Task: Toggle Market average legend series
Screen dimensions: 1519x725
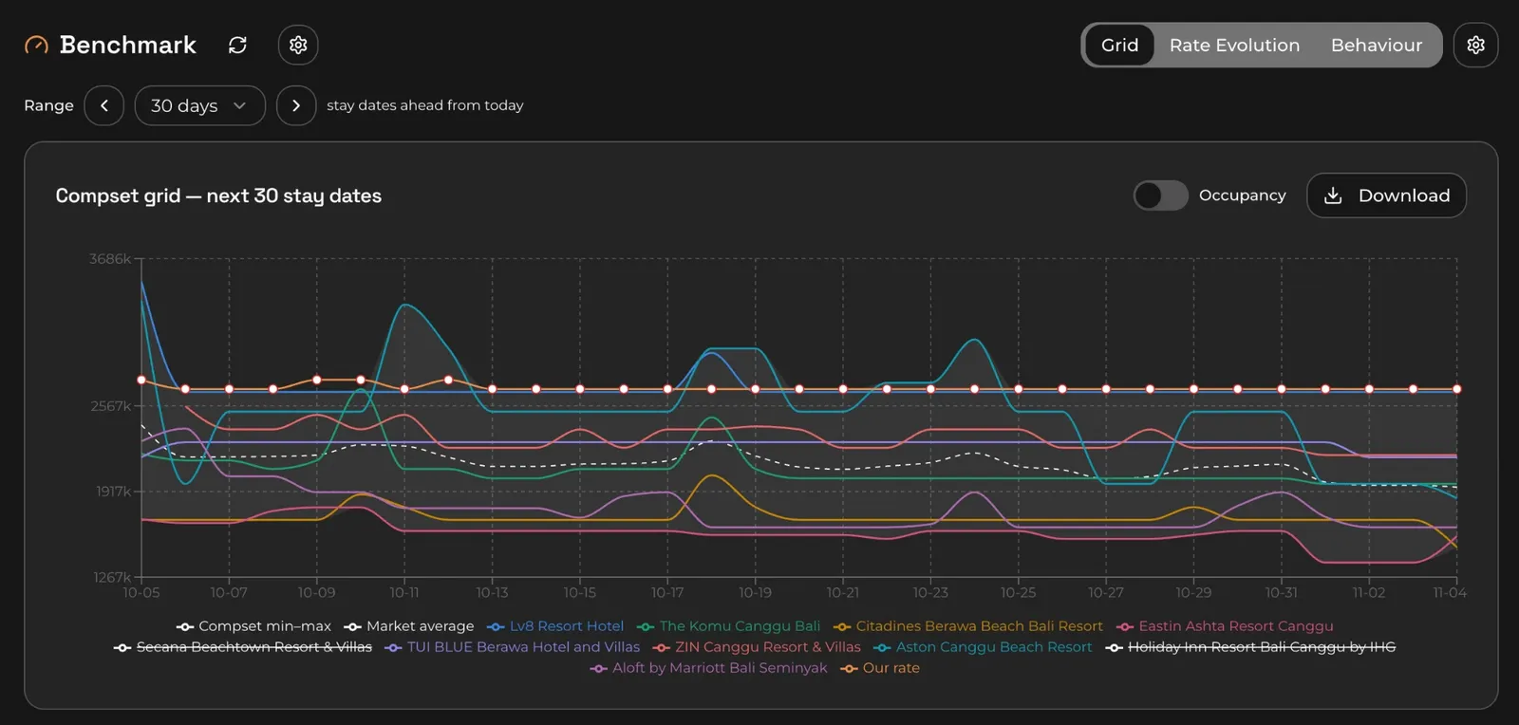Action: (x=409, y=626)
